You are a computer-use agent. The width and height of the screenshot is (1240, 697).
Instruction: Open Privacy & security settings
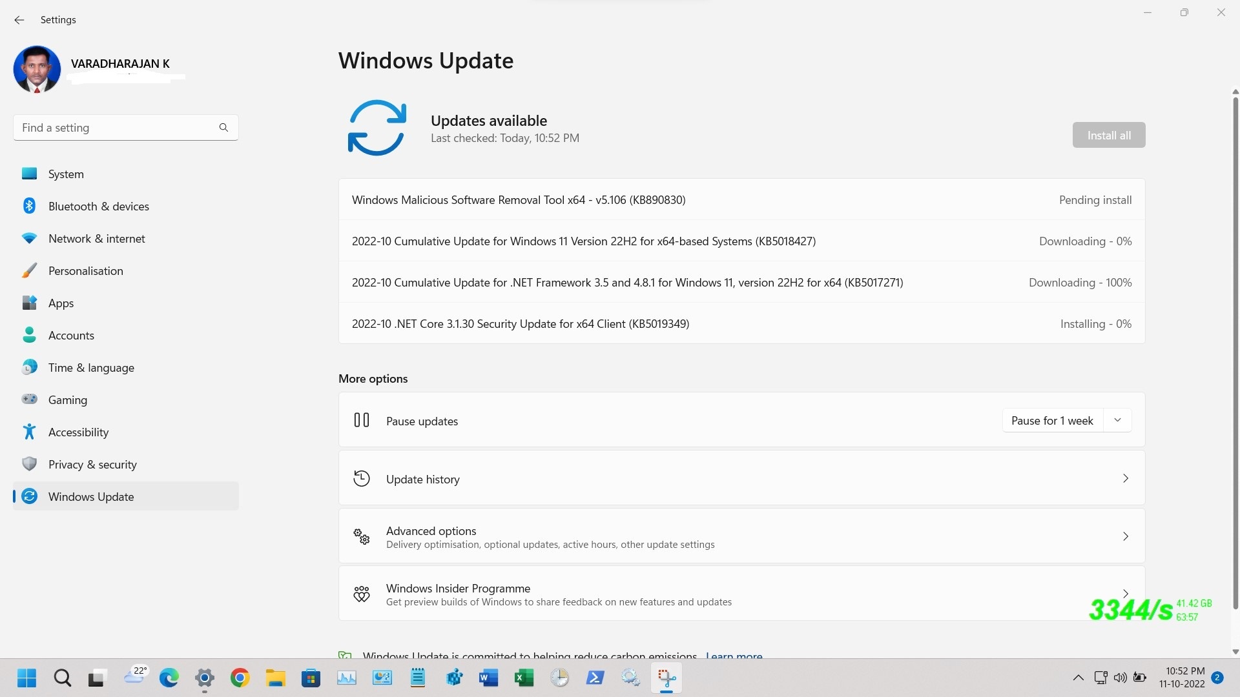[92, 464]
